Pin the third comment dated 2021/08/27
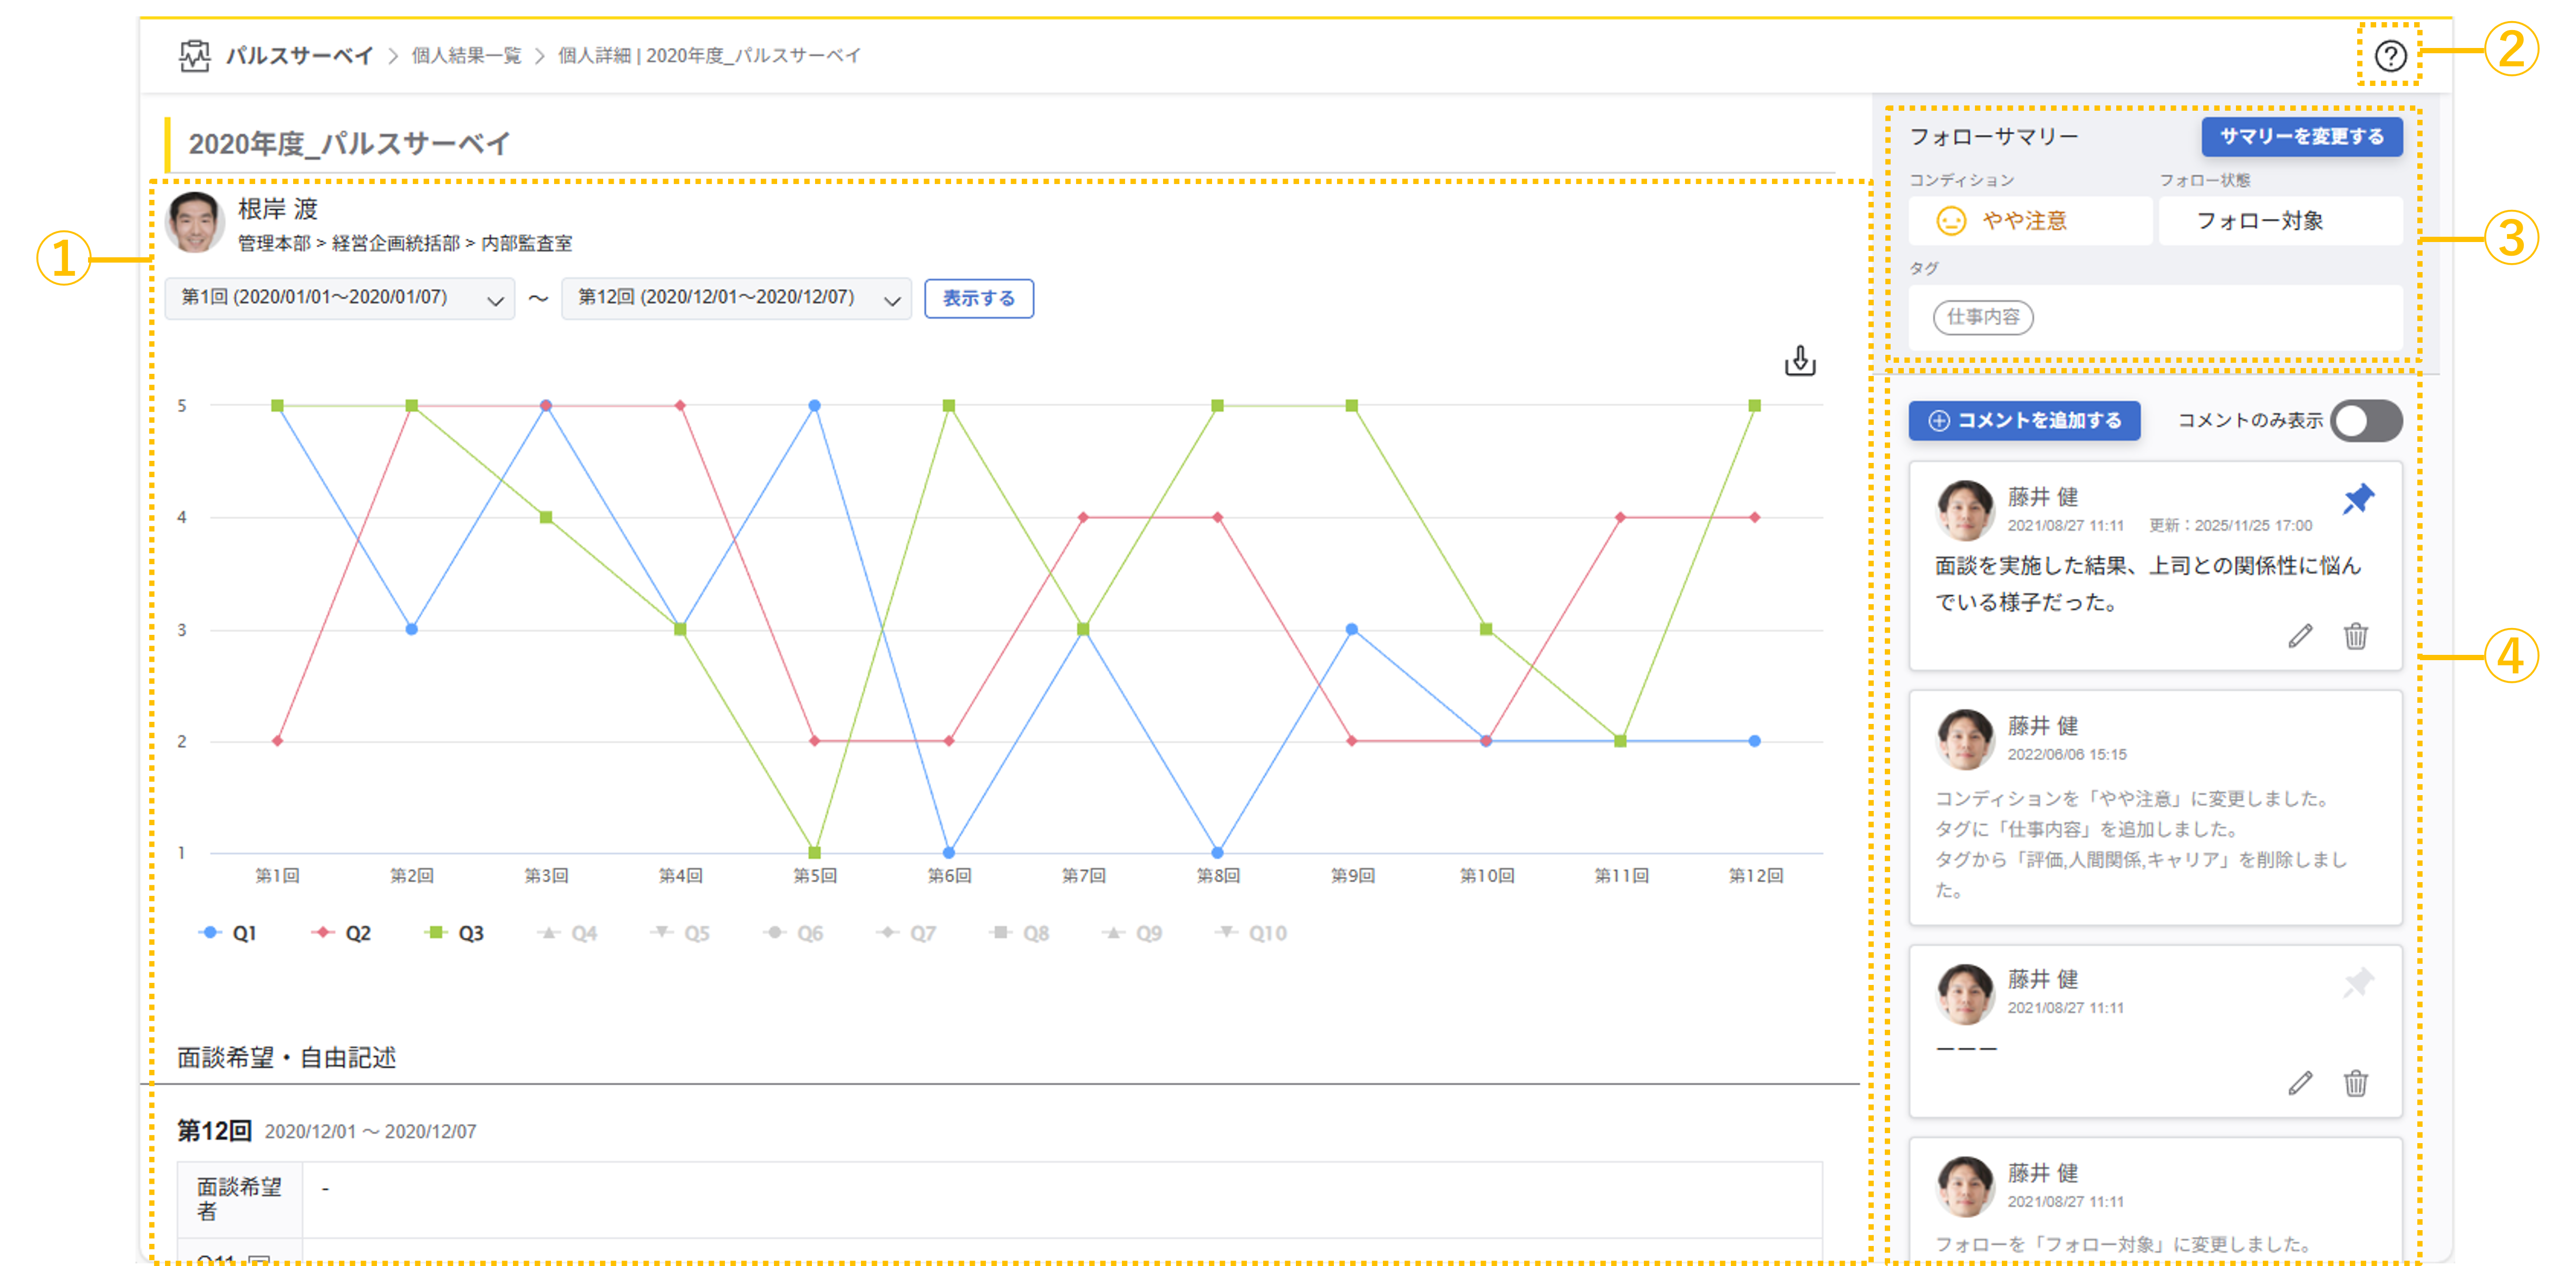Image resolution: width=2576 pixels, height=1266 pixels. [2358, 982]
